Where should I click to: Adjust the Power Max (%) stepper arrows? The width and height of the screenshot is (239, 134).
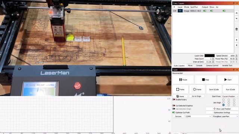[236, 59]
